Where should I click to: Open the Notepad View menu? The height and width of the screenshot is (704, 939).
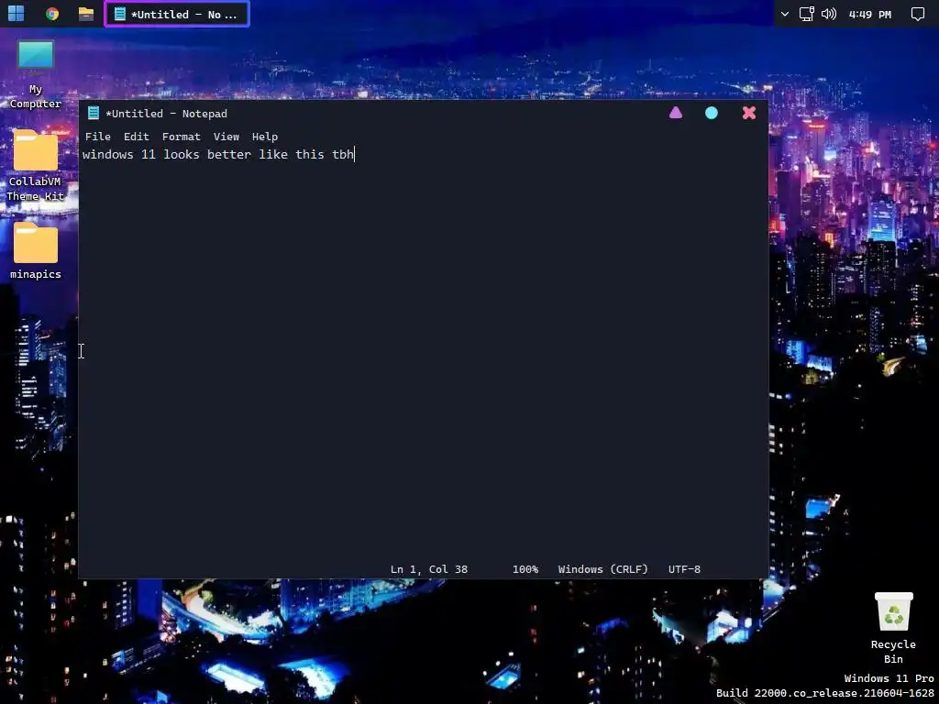[x=226, y=137]
